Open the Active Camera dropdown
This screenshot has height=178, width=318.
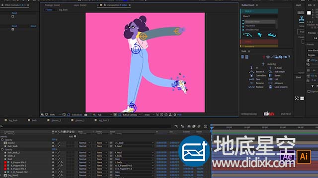coord(131,115)
